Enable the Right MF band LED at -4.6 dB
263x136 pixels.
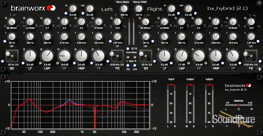pos(206,63)
